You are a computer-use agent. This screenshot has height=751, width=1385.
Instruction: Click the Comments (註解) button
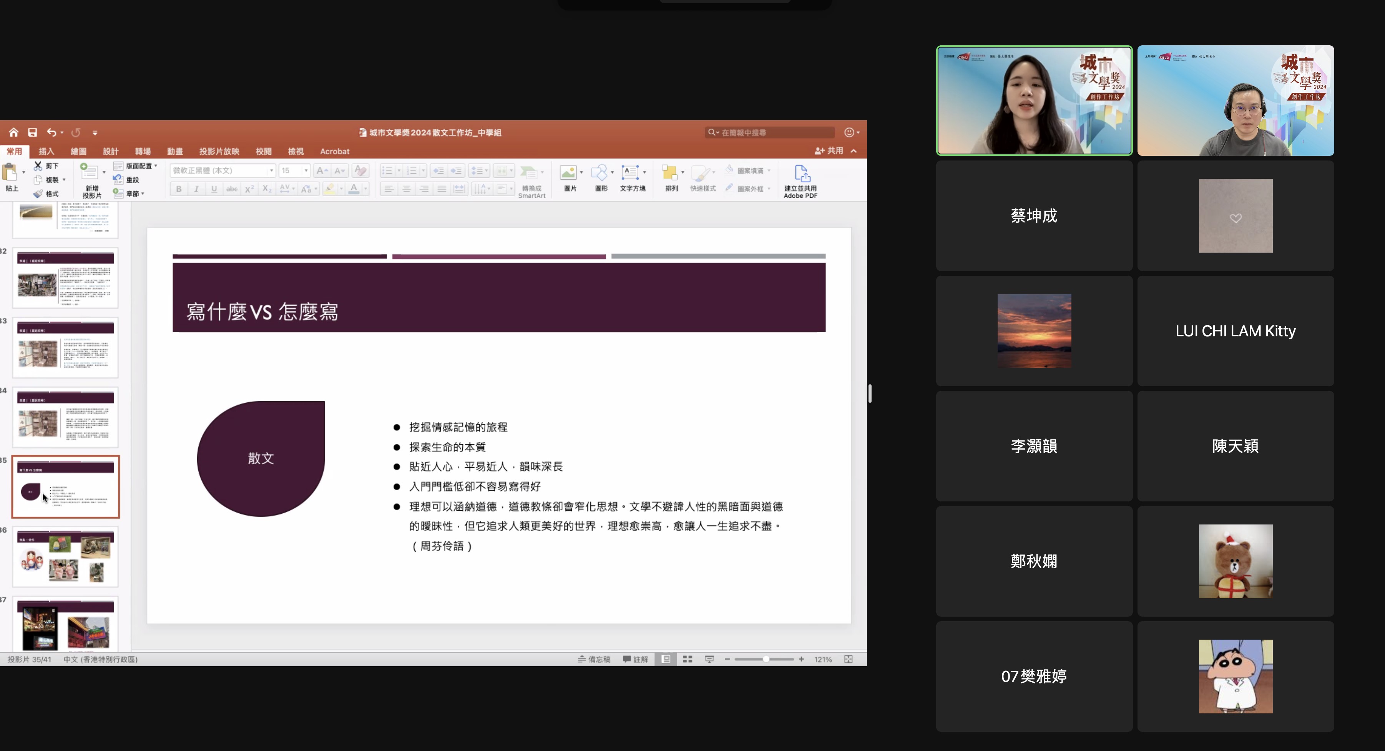(636, 659)
